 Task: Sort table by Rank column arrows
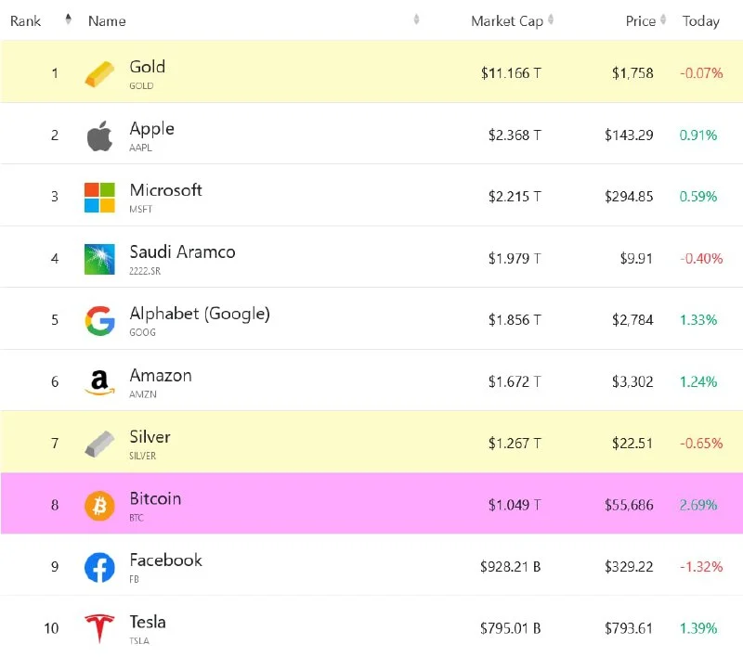(x=68, y=19)
